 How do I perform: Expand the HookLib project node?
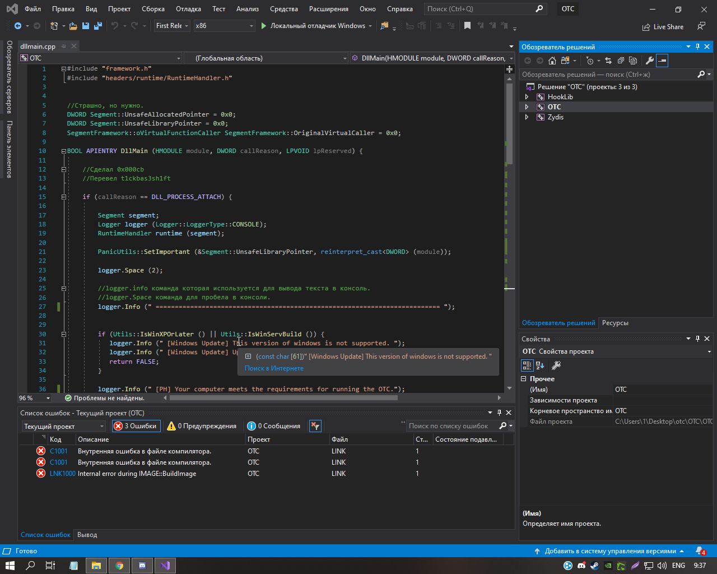click(x=527, y=97)
